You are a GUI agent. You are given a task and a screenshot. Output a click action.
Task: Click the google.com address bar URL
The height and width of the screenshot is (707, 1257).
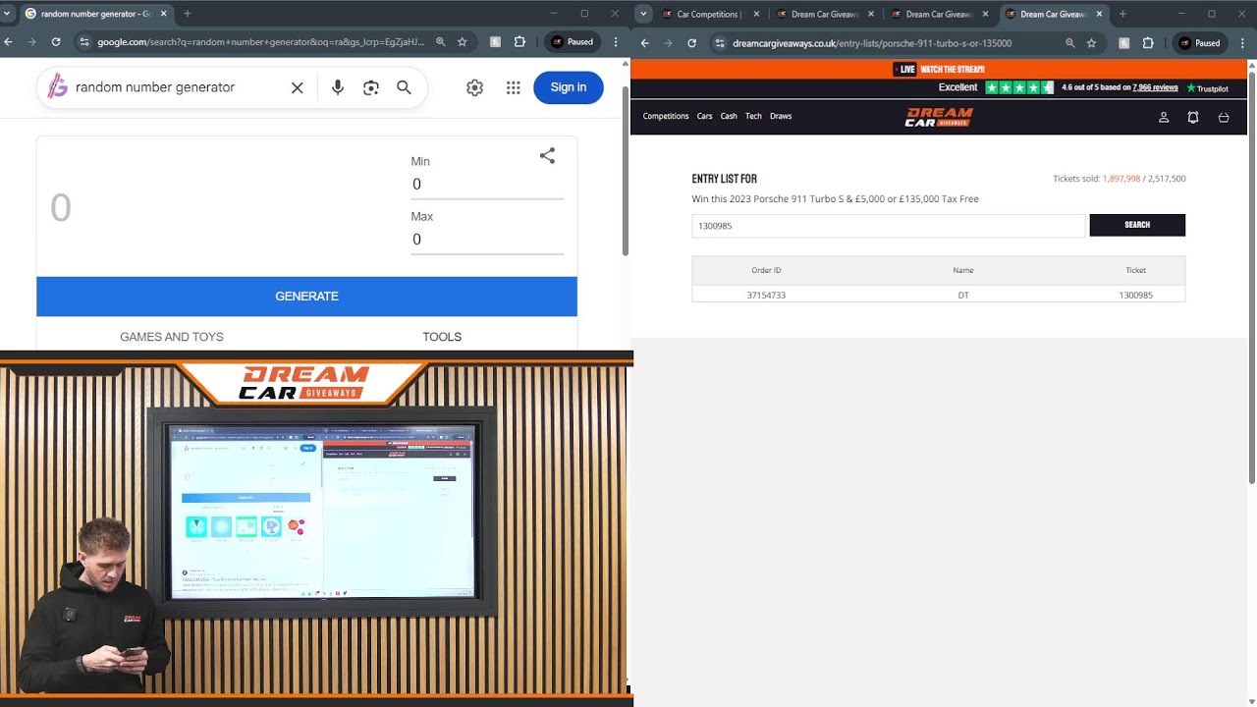(x=260, y=42)
